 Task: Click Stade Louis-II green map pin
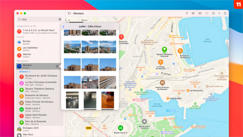click(x=120, y=128)
